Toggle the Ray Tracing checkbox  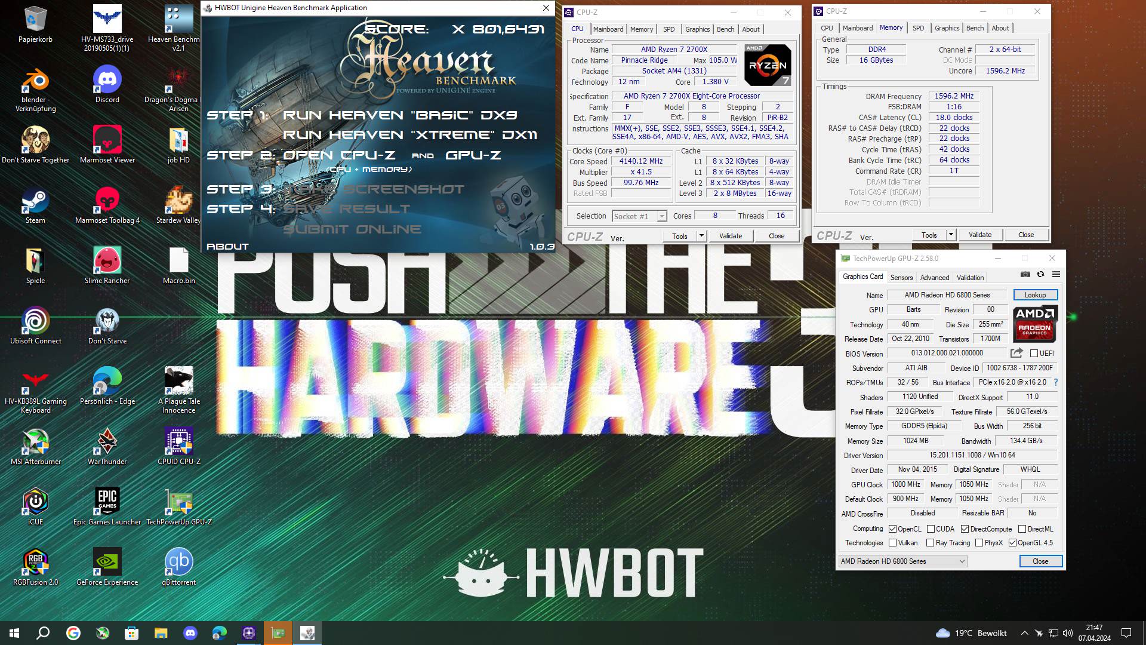coord(930,543)
